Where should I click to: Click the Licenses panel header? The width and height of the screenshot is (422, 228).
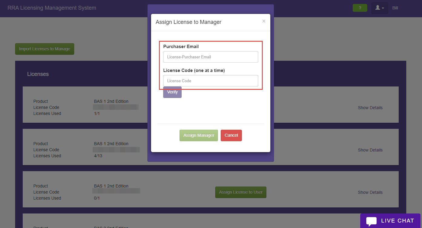[38, 74]
